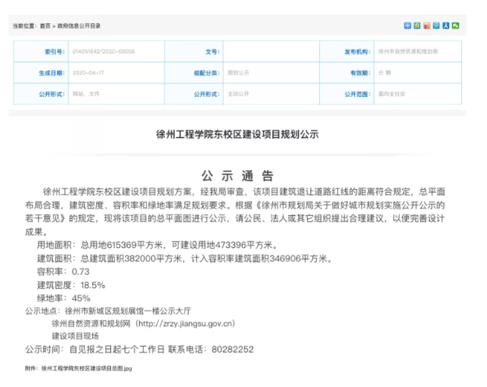Image resolution: width=487 pixels, height=387 pixels.
Task: Share page to QZone via star icon
Action: click(x=417, y=26)
